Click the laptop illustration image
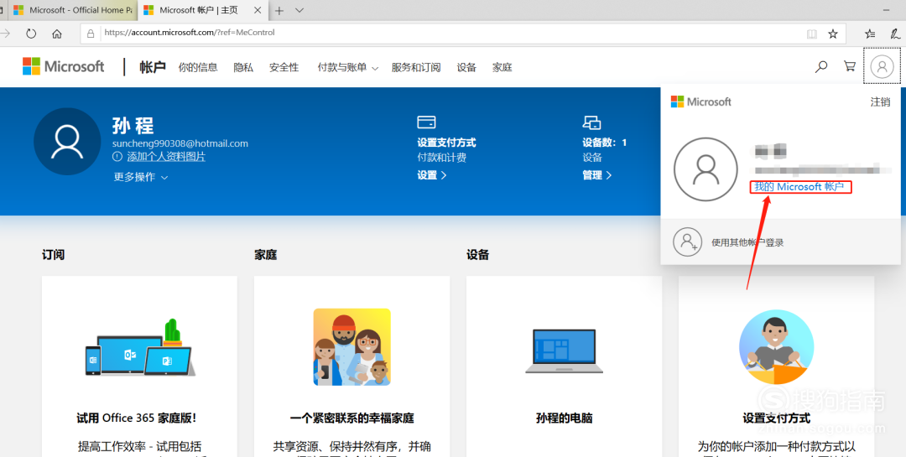This screenshot has height=457, width=906. point(564,351)
